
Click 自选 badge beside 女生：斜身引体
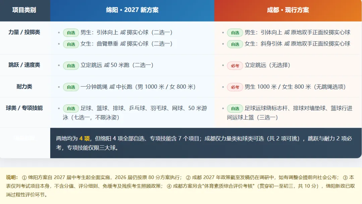coord(235,44)
